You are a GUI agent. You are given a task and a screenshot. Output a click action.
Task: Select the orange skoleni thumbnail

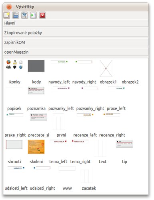36,147
